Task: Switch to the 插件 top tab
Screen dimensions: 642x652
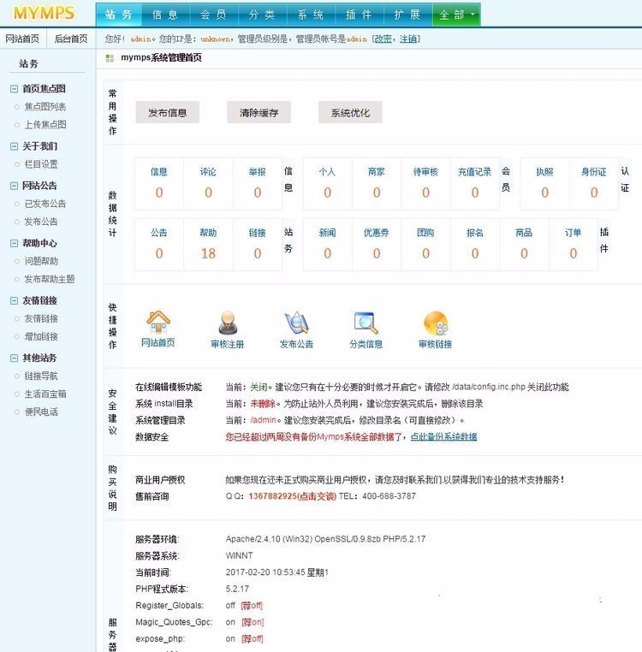Action: click(x=359, y=15)
